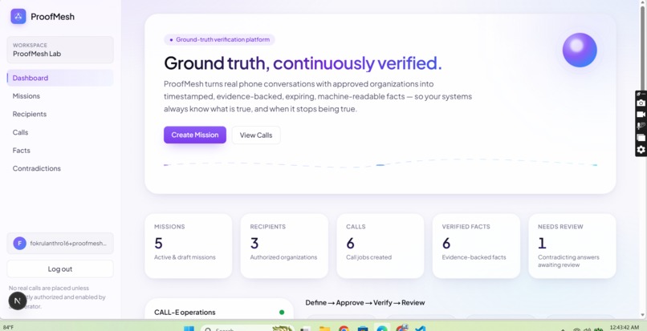
Task: Take a screenshot with the camera icon
Action: click(x=641, y=103)
